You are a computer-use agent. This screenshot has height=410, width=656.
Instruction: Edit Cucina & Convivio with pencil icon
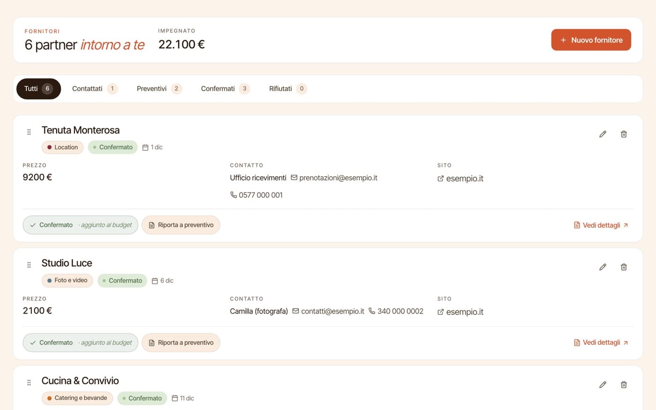click(603, 385)
